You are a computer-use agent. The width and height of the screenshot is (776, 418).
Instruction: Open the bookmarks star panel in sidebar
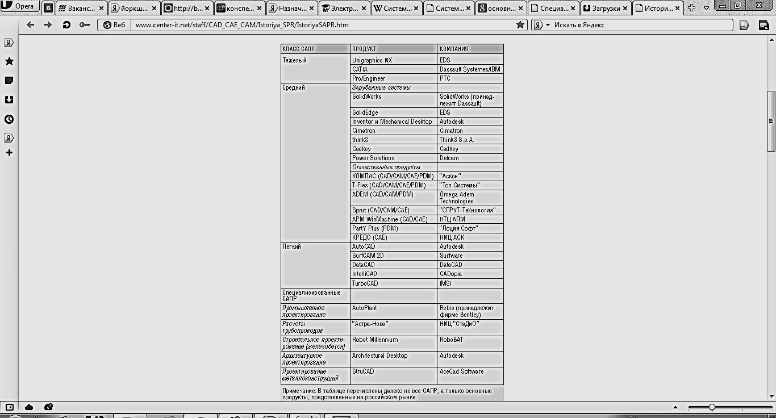[9, 61]
